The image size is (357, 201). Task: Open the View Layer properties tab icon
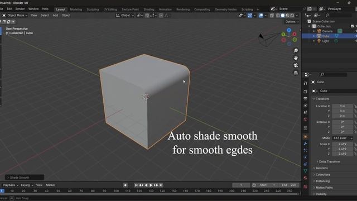coord(305,106)
